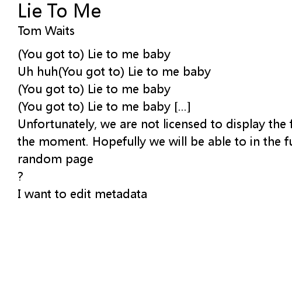Click the words "Uh huh" in the lyrics
The image size is (292, 303).
click(38, 72)
